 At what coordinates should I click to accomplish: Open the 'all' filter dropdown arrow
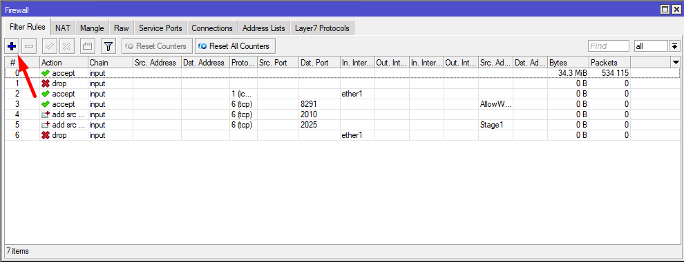(x=675, y=46)
